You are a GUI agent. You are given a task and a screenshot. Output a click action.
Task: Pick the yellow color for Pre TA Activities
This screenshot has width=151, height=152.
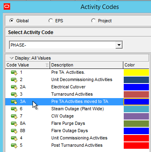pos(136,73)
